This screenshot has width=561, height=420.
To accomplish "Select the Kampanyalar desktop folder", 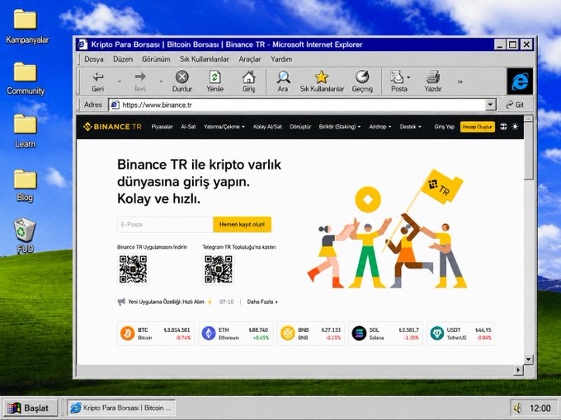I will tap(27, 26).
